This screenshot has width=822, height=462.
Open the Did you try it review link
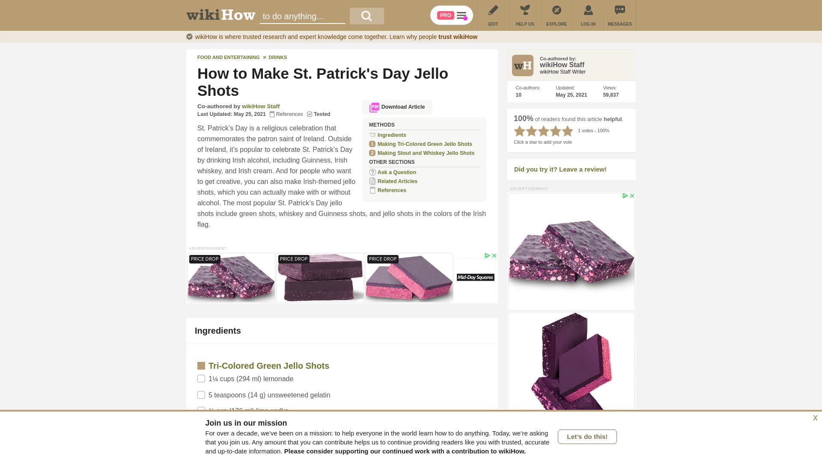tap(560, 169)
